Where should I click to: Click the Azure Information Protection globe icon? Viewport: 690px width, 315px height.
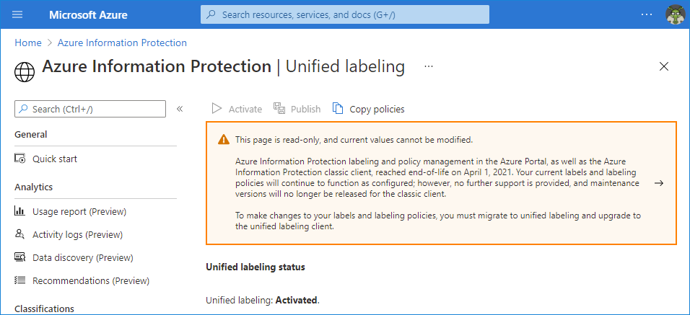(x=25, y=71)
